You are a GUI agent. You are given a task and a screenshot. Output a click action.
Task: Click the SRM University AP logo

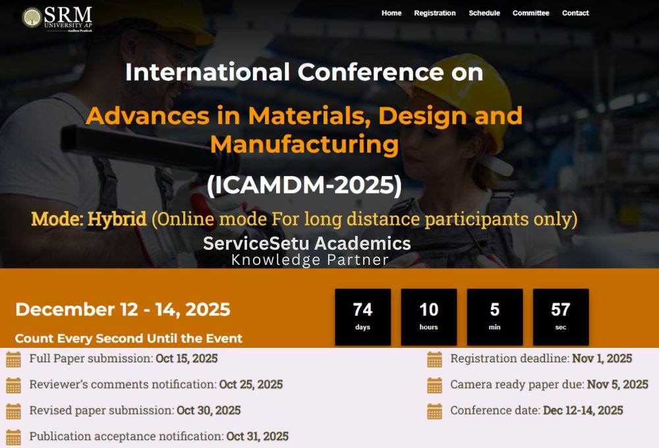57,18
